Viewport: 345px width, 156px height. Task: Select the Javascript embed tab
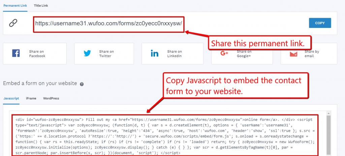pos(11,99)
